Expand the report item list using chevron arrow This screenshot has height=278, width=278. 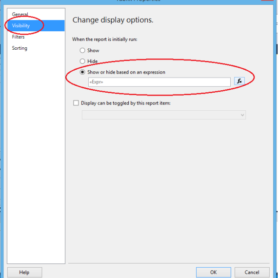(x=242, y=115)
